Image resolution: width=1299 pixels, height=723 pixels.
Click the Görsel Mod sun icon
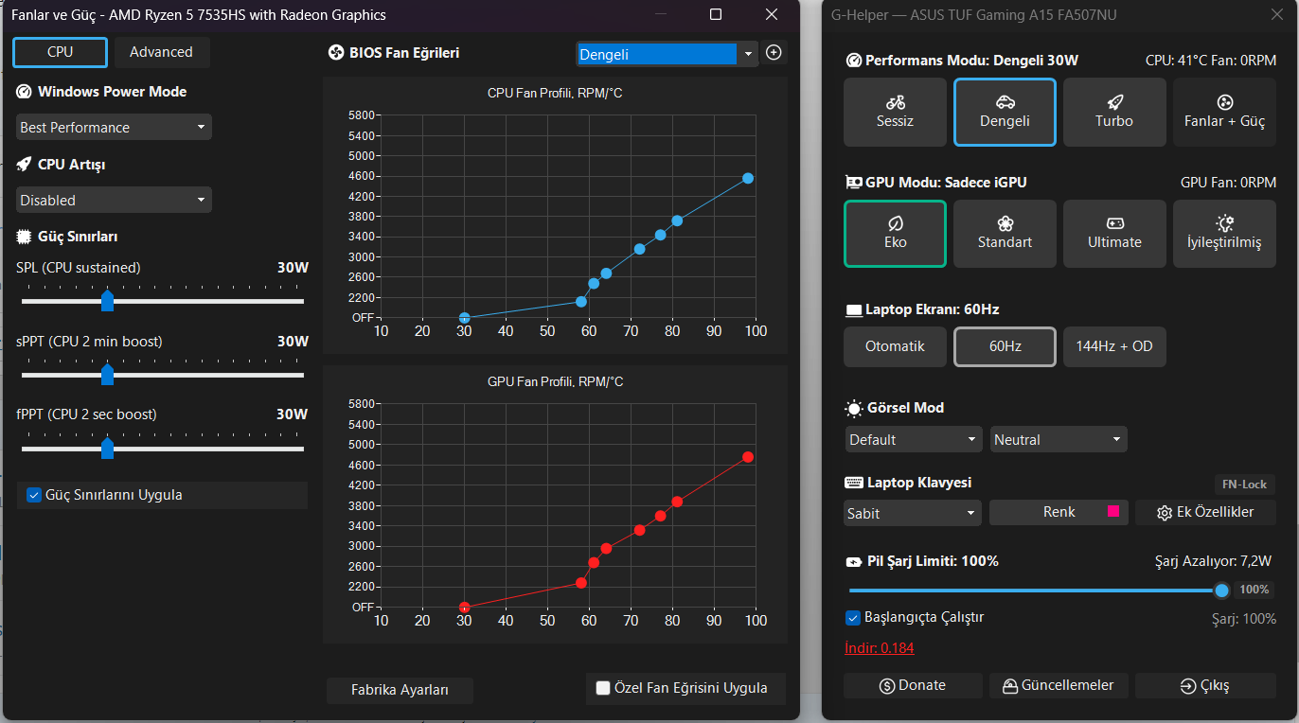(x=853, y=408)
